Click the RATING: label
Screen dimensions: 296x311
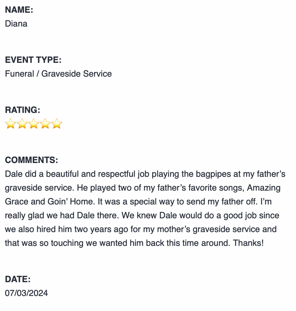[x=22, y=110]
